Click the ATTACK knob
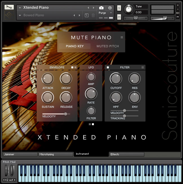Viewport: 183px width, 184px height. (x=48, y=78)
